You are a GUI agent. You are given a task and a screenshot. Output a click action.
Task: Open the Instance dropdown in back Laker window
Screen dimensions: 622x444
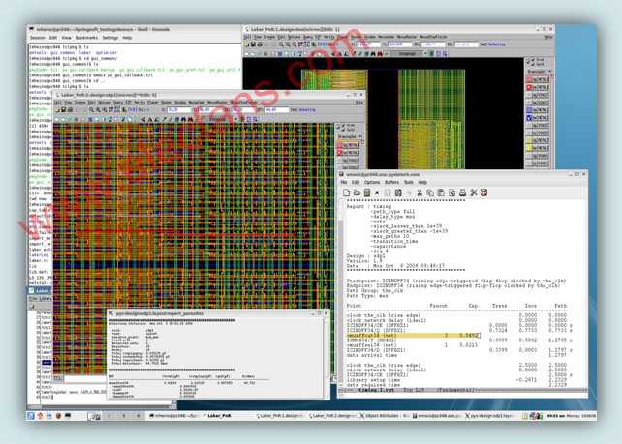[x=408, y=54]
